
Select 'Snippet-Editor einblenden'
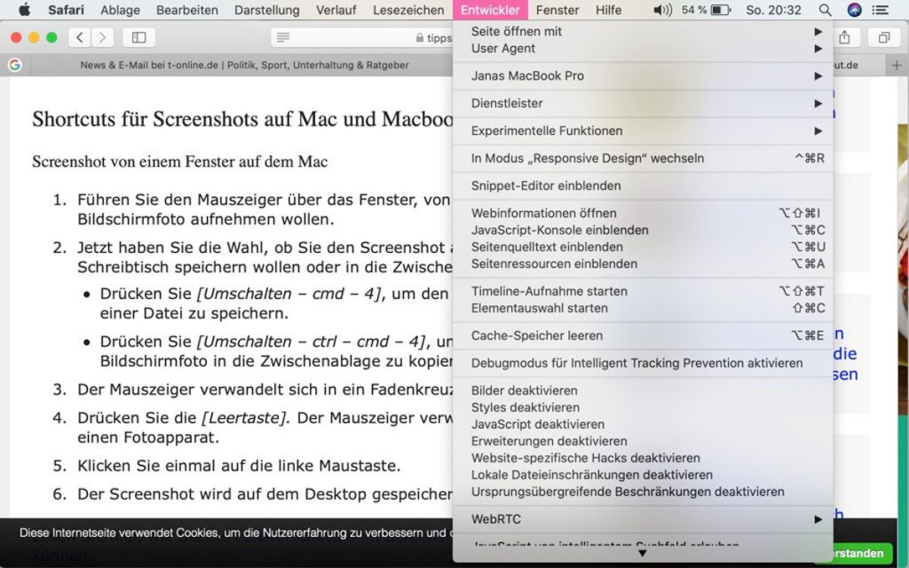[x=643, y=186]
